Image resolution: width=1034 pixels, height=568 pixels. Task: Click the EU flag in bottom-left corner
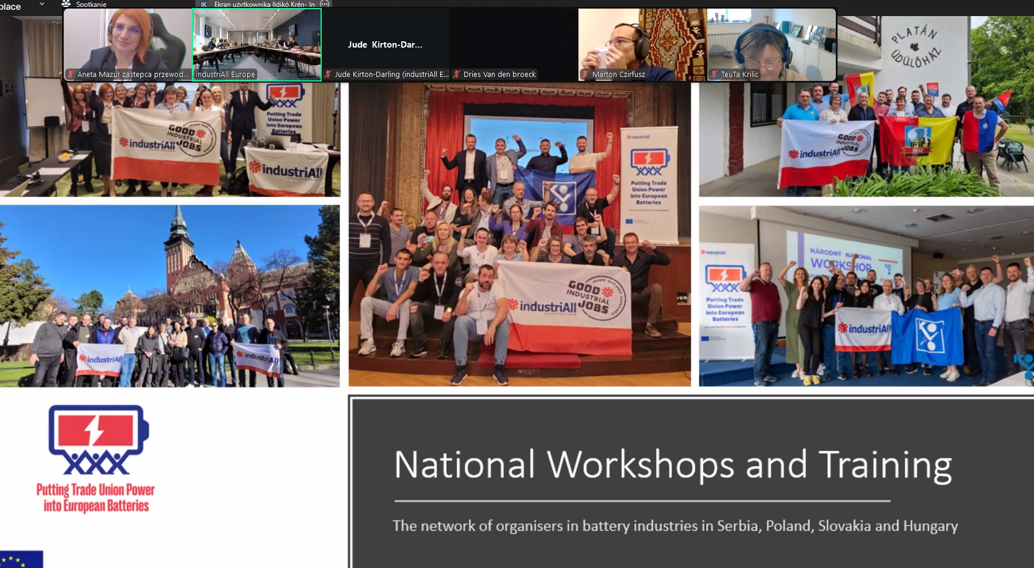[21, 559]
